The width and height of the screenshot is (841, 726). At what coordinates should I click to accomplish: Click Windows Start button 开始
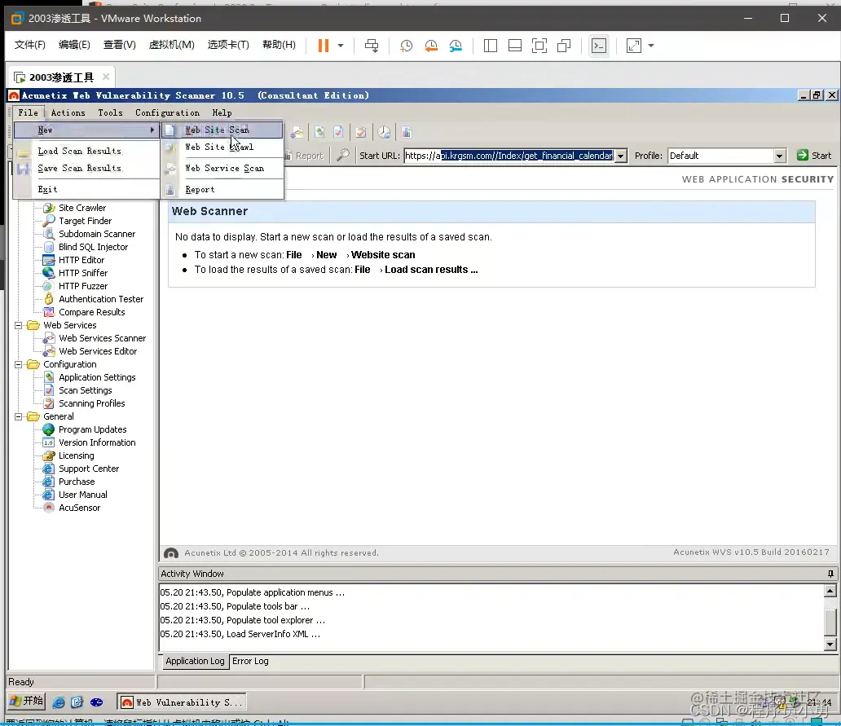click(x=27, y=702)
